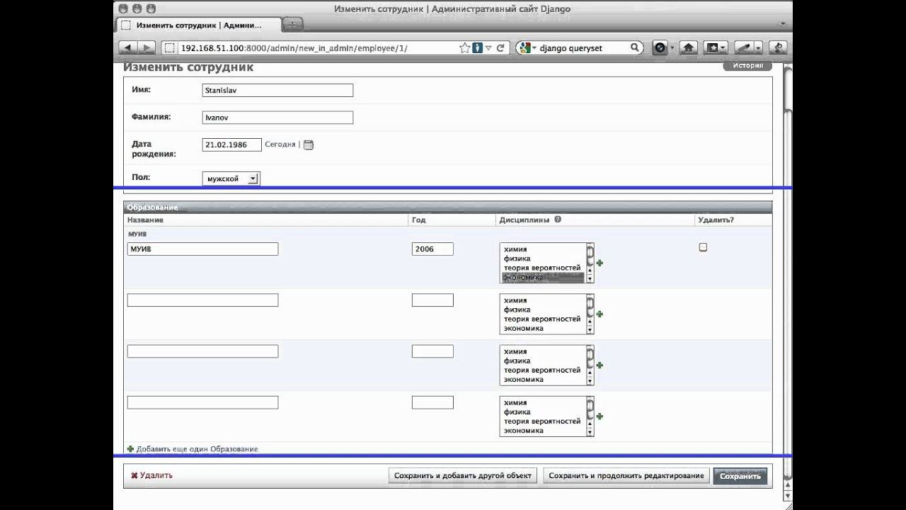This screenshot has height=510, width=906.
Task: Click the help icon next to Дисциплины
Action: (x=558, y=220)
